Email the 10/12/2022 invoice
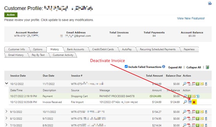Image resolution: width=216 pixels, height=127 pixels. click(202, 84)
